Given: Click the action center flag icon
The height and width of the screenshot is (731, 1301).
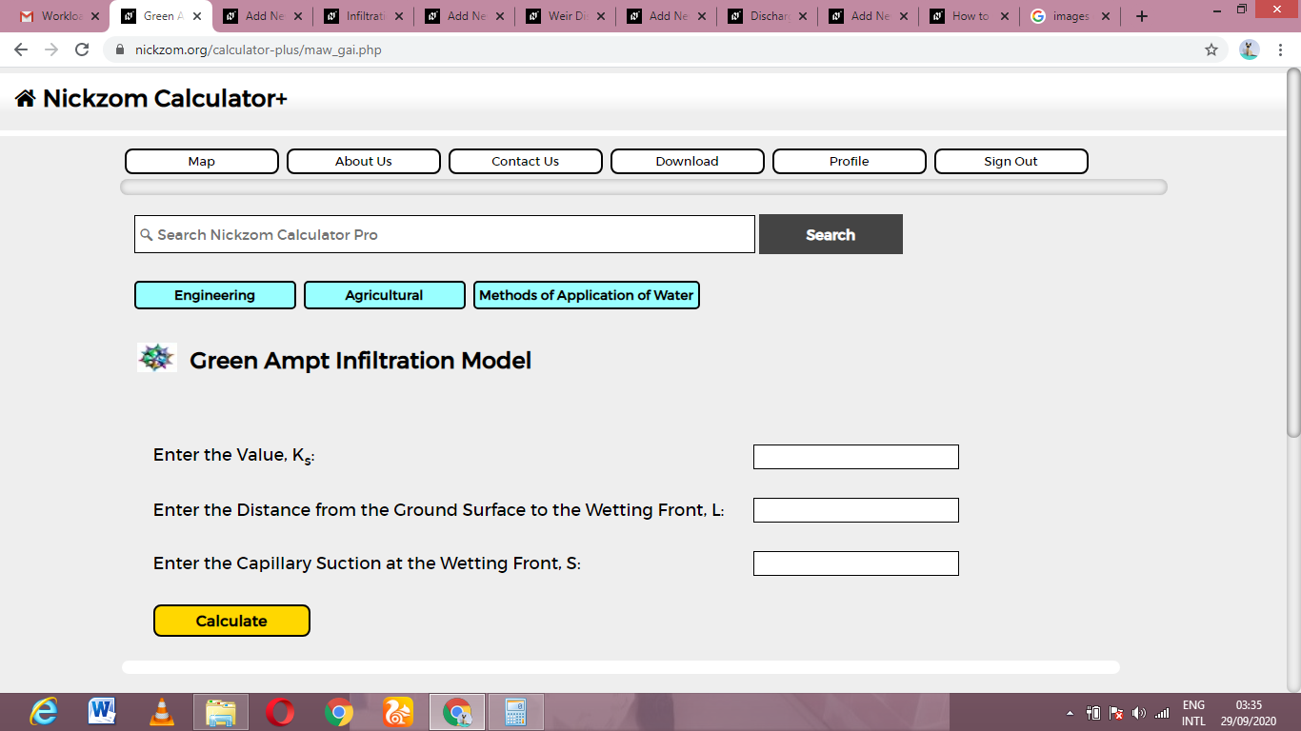Looking at the screenshot, I should click(x=1116, y=713).
